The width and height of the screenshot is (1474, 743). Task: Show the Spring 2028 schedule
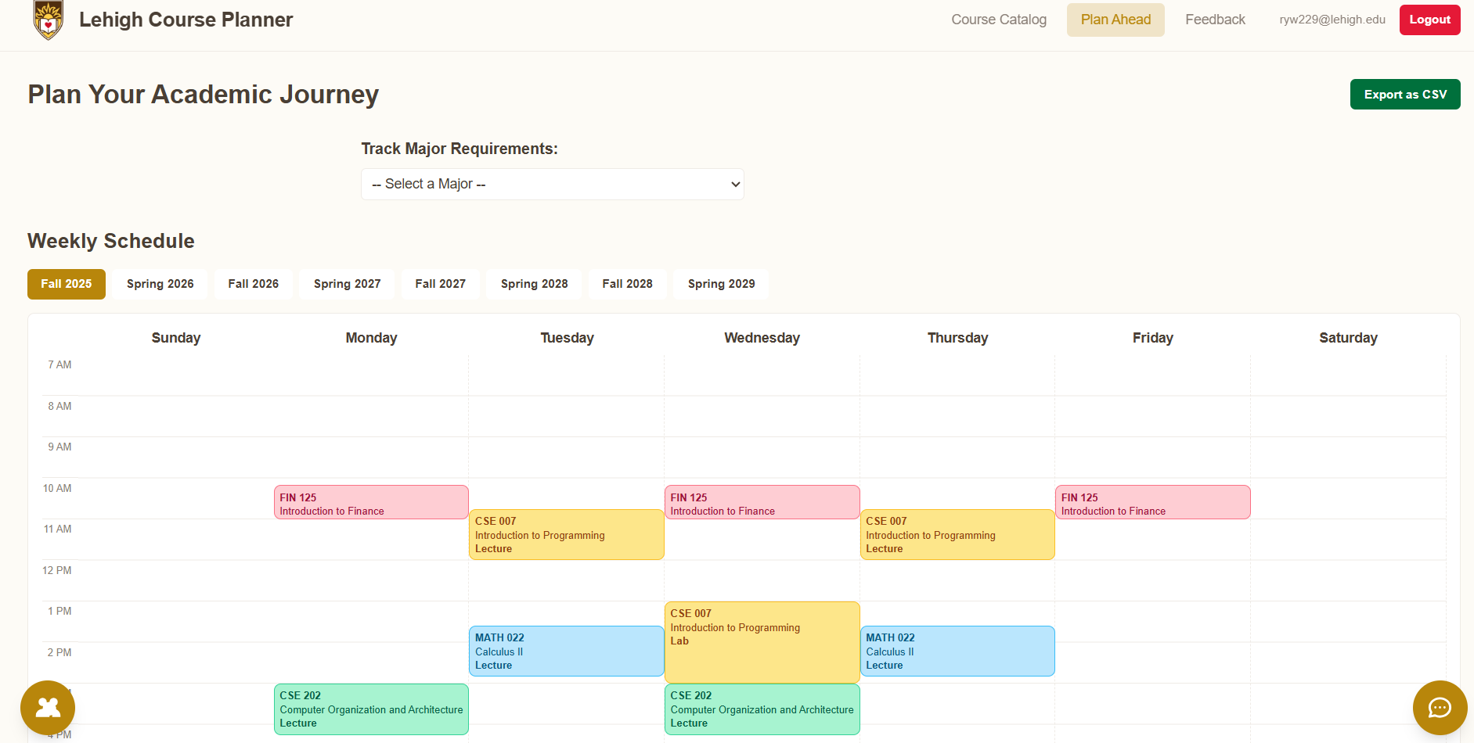click(534, 284)
